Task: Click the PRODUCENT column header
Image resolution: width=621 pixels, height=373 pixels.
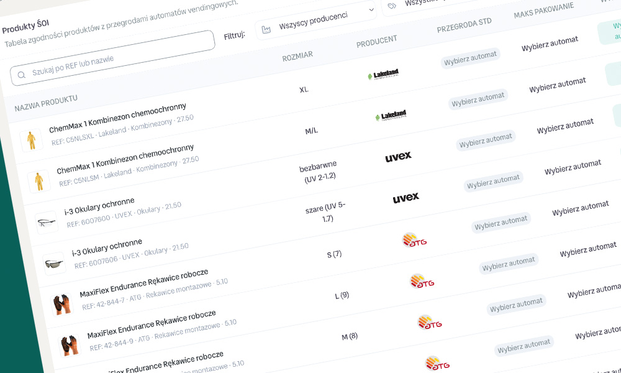Action: click(377, 41)
